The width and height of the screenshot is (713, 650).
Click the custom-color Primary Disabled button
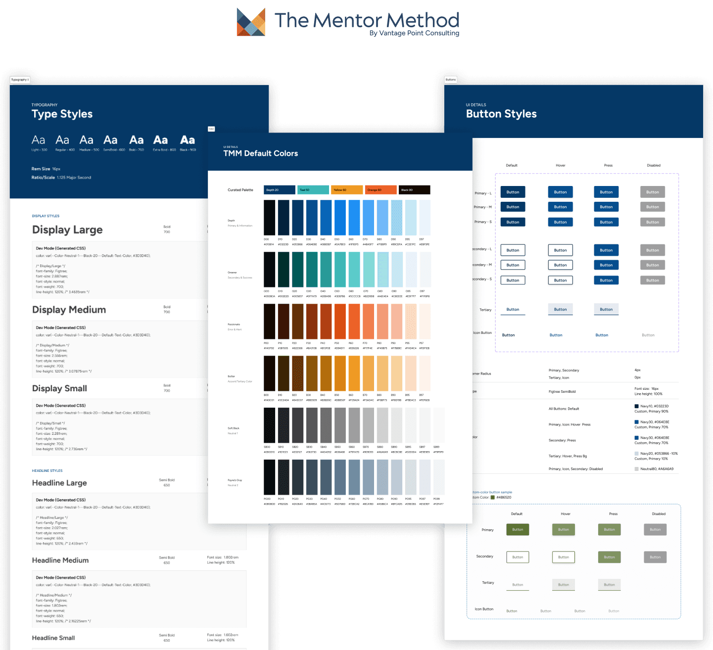(x=655, y=530)
